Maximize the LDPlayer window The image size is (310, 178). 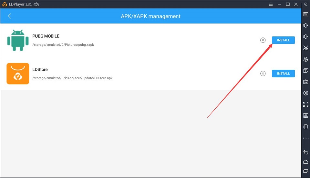tap(288, 4)
